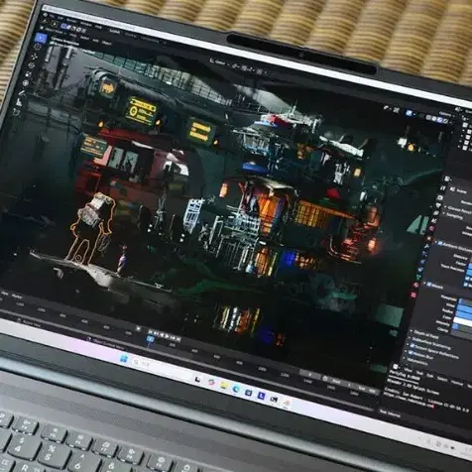Screen dimensions: 472x472
Task: Open the Modifiers wrench tab
Action: pyautogui.click(x=426, y=246)
